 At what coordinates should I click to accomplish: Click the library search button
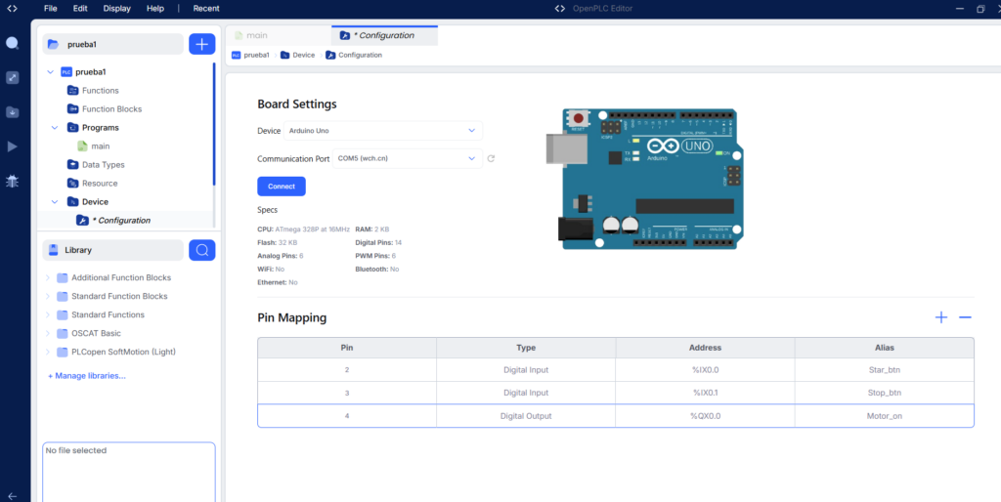point(201,250)
